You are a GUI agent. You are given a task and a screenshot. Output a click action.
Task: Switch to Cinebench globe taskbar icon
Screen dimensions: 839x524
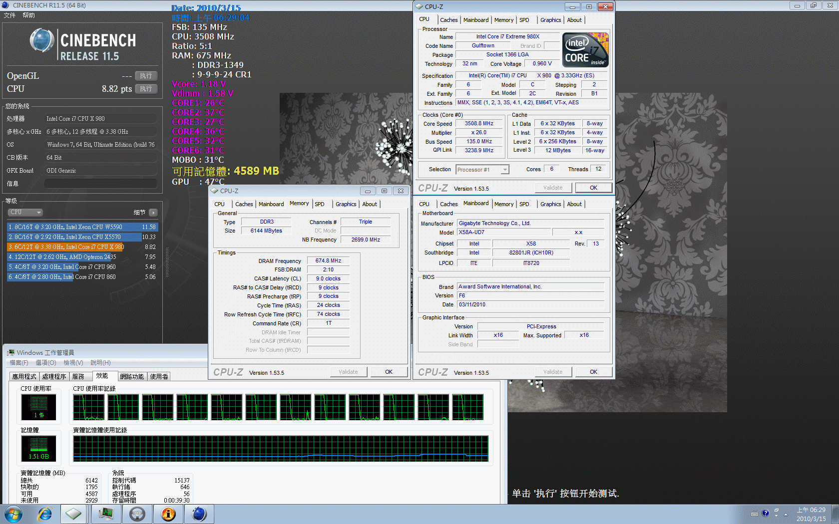tap(199, 514)
